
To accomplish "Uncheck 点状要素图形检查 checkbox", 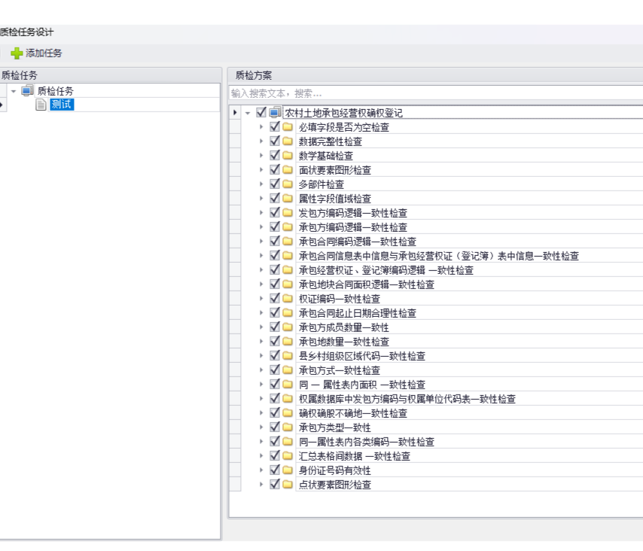I will [x=275, y=484].
